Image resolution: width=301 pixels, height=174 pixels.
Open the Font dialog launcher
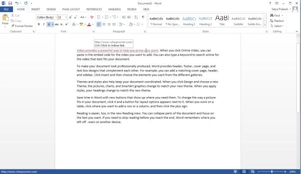[x=94, y=32]
